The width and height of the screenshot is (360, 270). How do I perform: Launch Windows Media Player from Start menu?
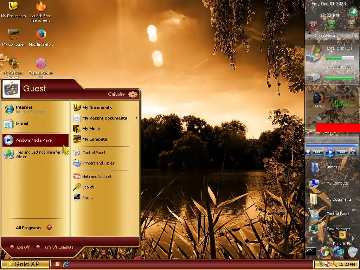[36, 140]
